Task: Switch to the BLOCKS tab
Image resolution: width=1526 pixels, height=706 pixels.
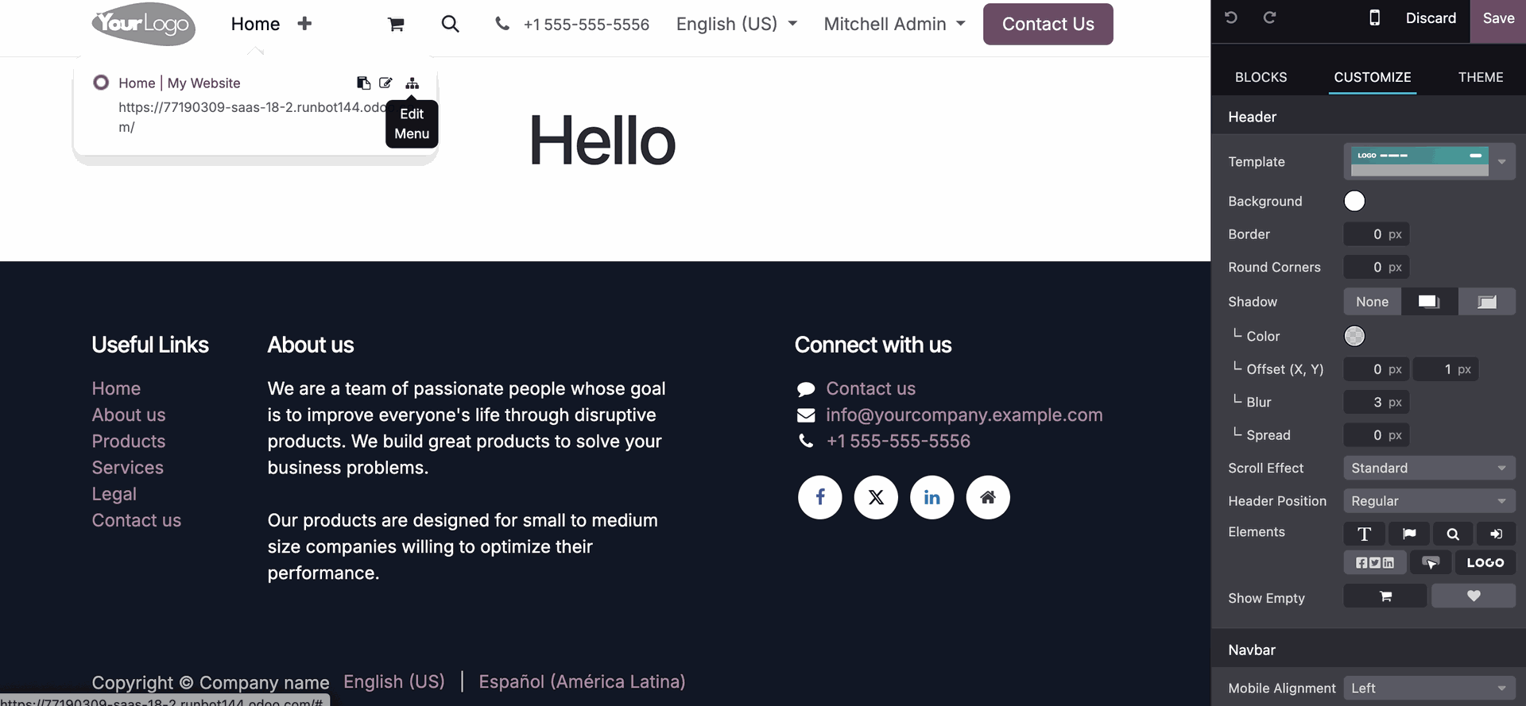Action: [x=1261, y=77]
